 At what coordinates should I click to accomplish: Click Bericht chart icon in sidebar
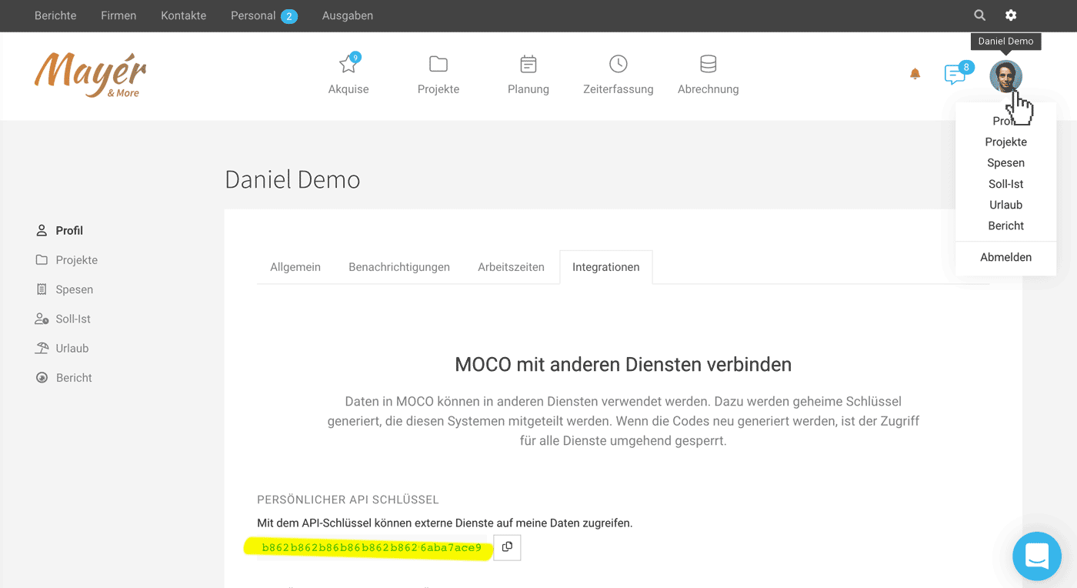pyautogui.click(x=42, y=378)
